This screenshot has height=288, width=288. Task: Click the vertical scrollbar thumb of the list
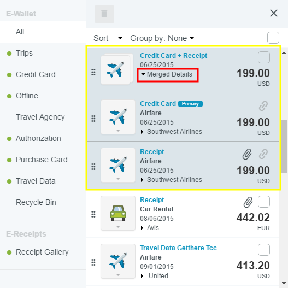pos(284,146)
